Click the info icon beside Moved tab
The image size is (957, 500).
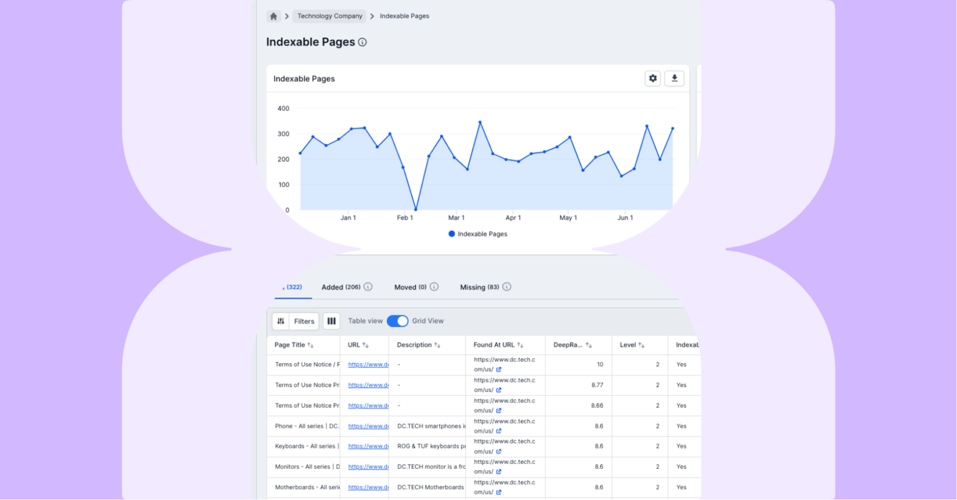pyautogui.click(x=434, y=287)
